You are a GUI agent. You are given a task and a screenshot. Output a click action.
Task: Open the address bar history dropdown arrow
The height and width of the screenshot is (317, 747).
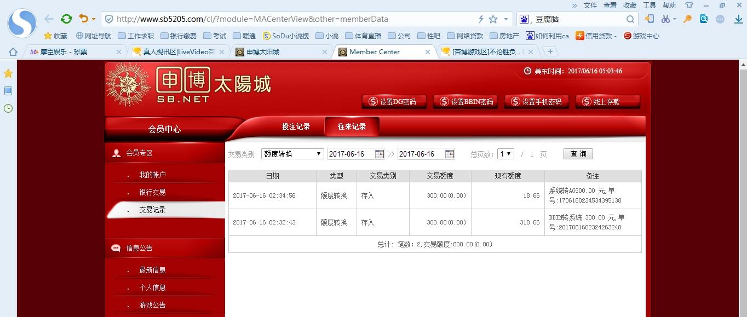click(506, 19)
